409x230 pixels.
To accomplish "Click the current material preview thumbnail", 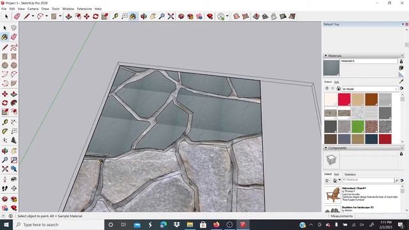I will (331, 68).
